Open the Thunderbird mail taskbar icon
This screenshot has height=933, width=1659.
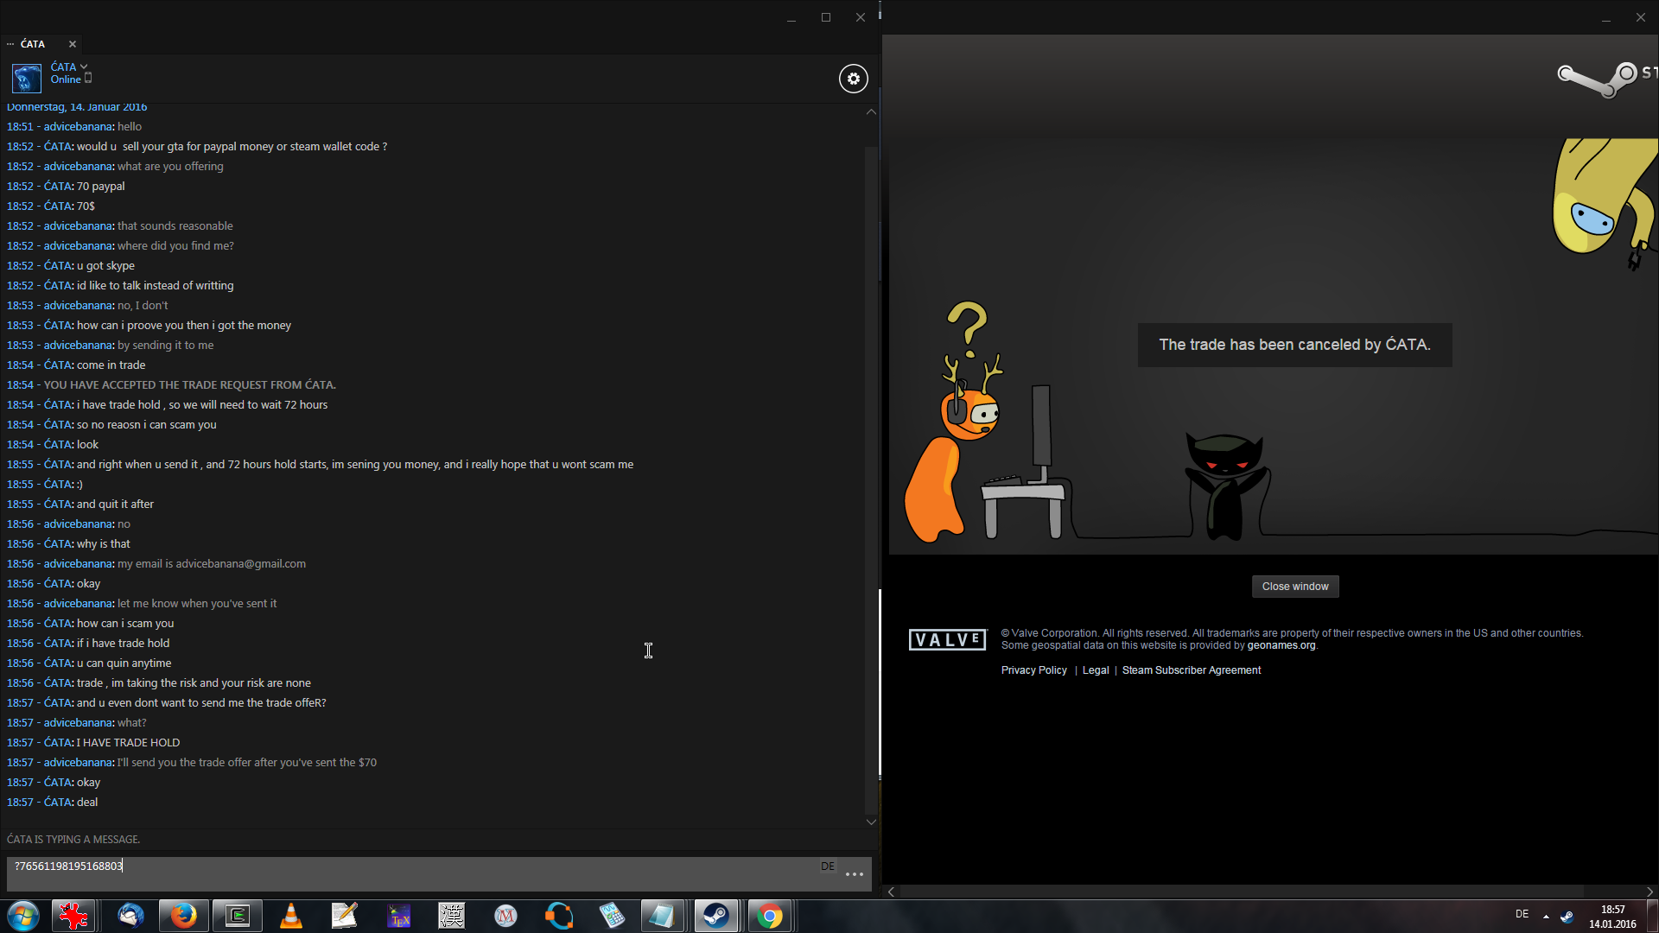click(130, 916)
